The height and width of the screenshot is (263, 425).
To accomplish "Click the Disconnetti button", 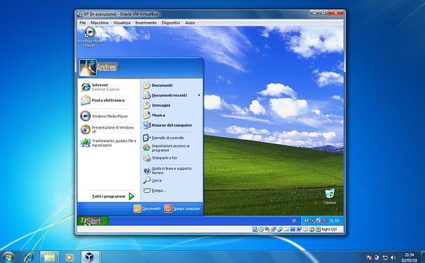I will 147,209.
